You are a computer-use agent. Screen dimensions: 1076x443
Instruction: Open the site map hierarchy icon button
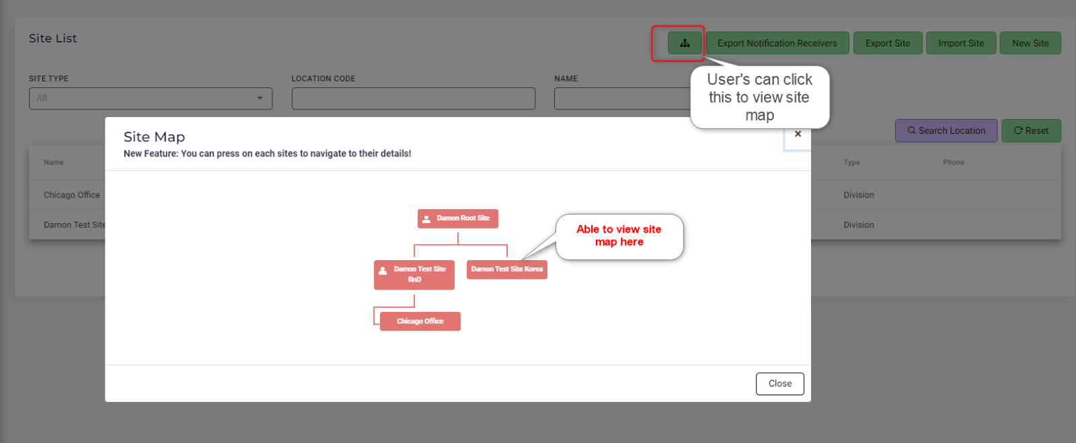[x=685, y=43]
